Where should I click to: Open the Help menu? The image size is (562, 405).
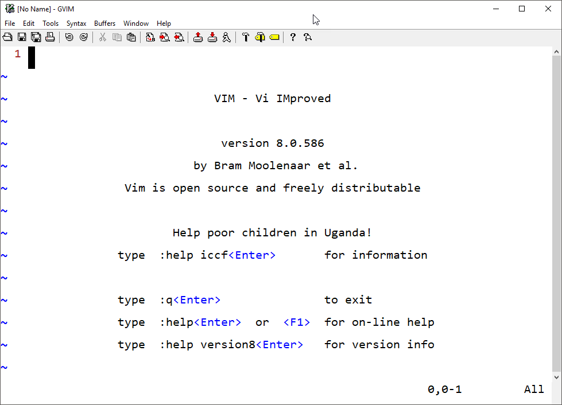pos(164,24)
